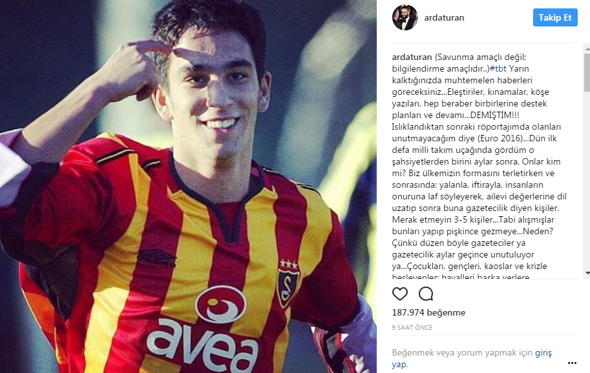This screenshot has width=590, height=373.
Task: Click the player's face in the photo
Action: (213, 94)
